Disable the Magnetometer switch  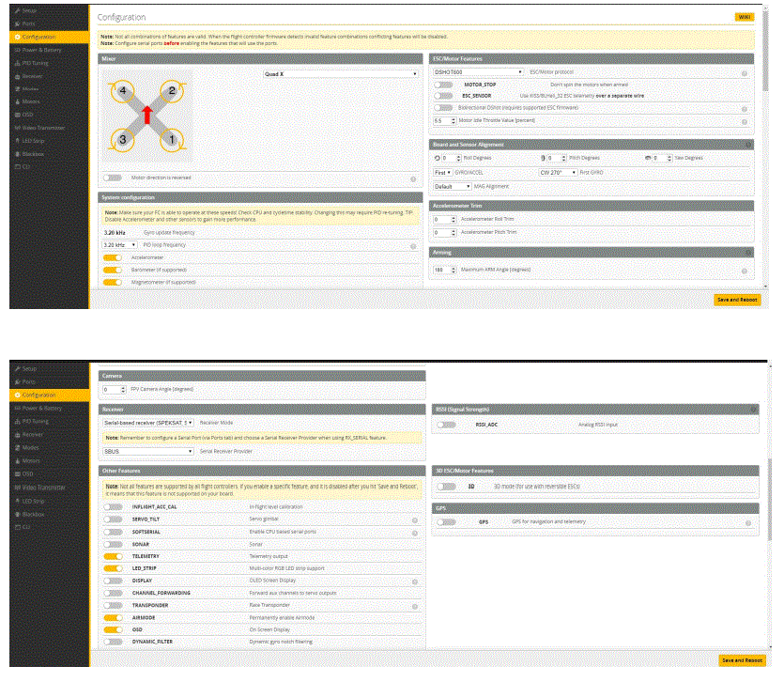point(113,282)
